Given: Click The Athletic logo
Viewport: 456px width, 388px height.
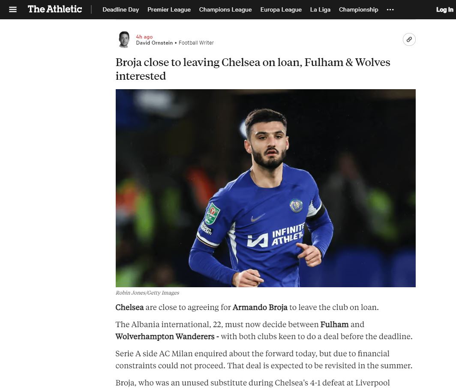Looking at the screenshot, I should click(55, 9).
